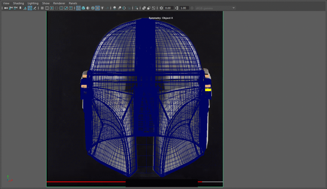The width and height of the screenshot is (327, 189).
Task: Click the camera Bookmarks icon
Action: (x=20, y=8)
